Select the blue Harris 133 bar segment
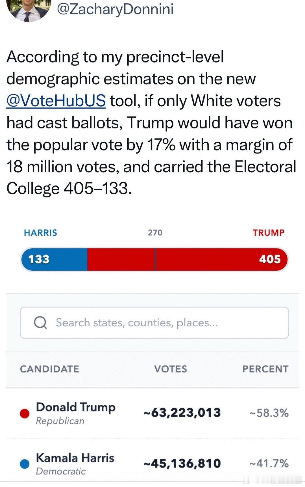Screen dimensions: 305x487 [x=54, y=259]
